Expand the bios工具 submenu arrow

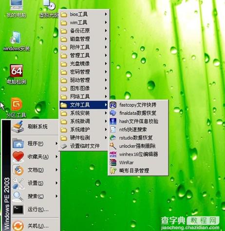[x=106, y=14]
